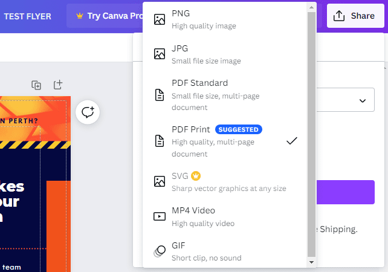Click the checkmark next to PDF Print

coord(292,141)
